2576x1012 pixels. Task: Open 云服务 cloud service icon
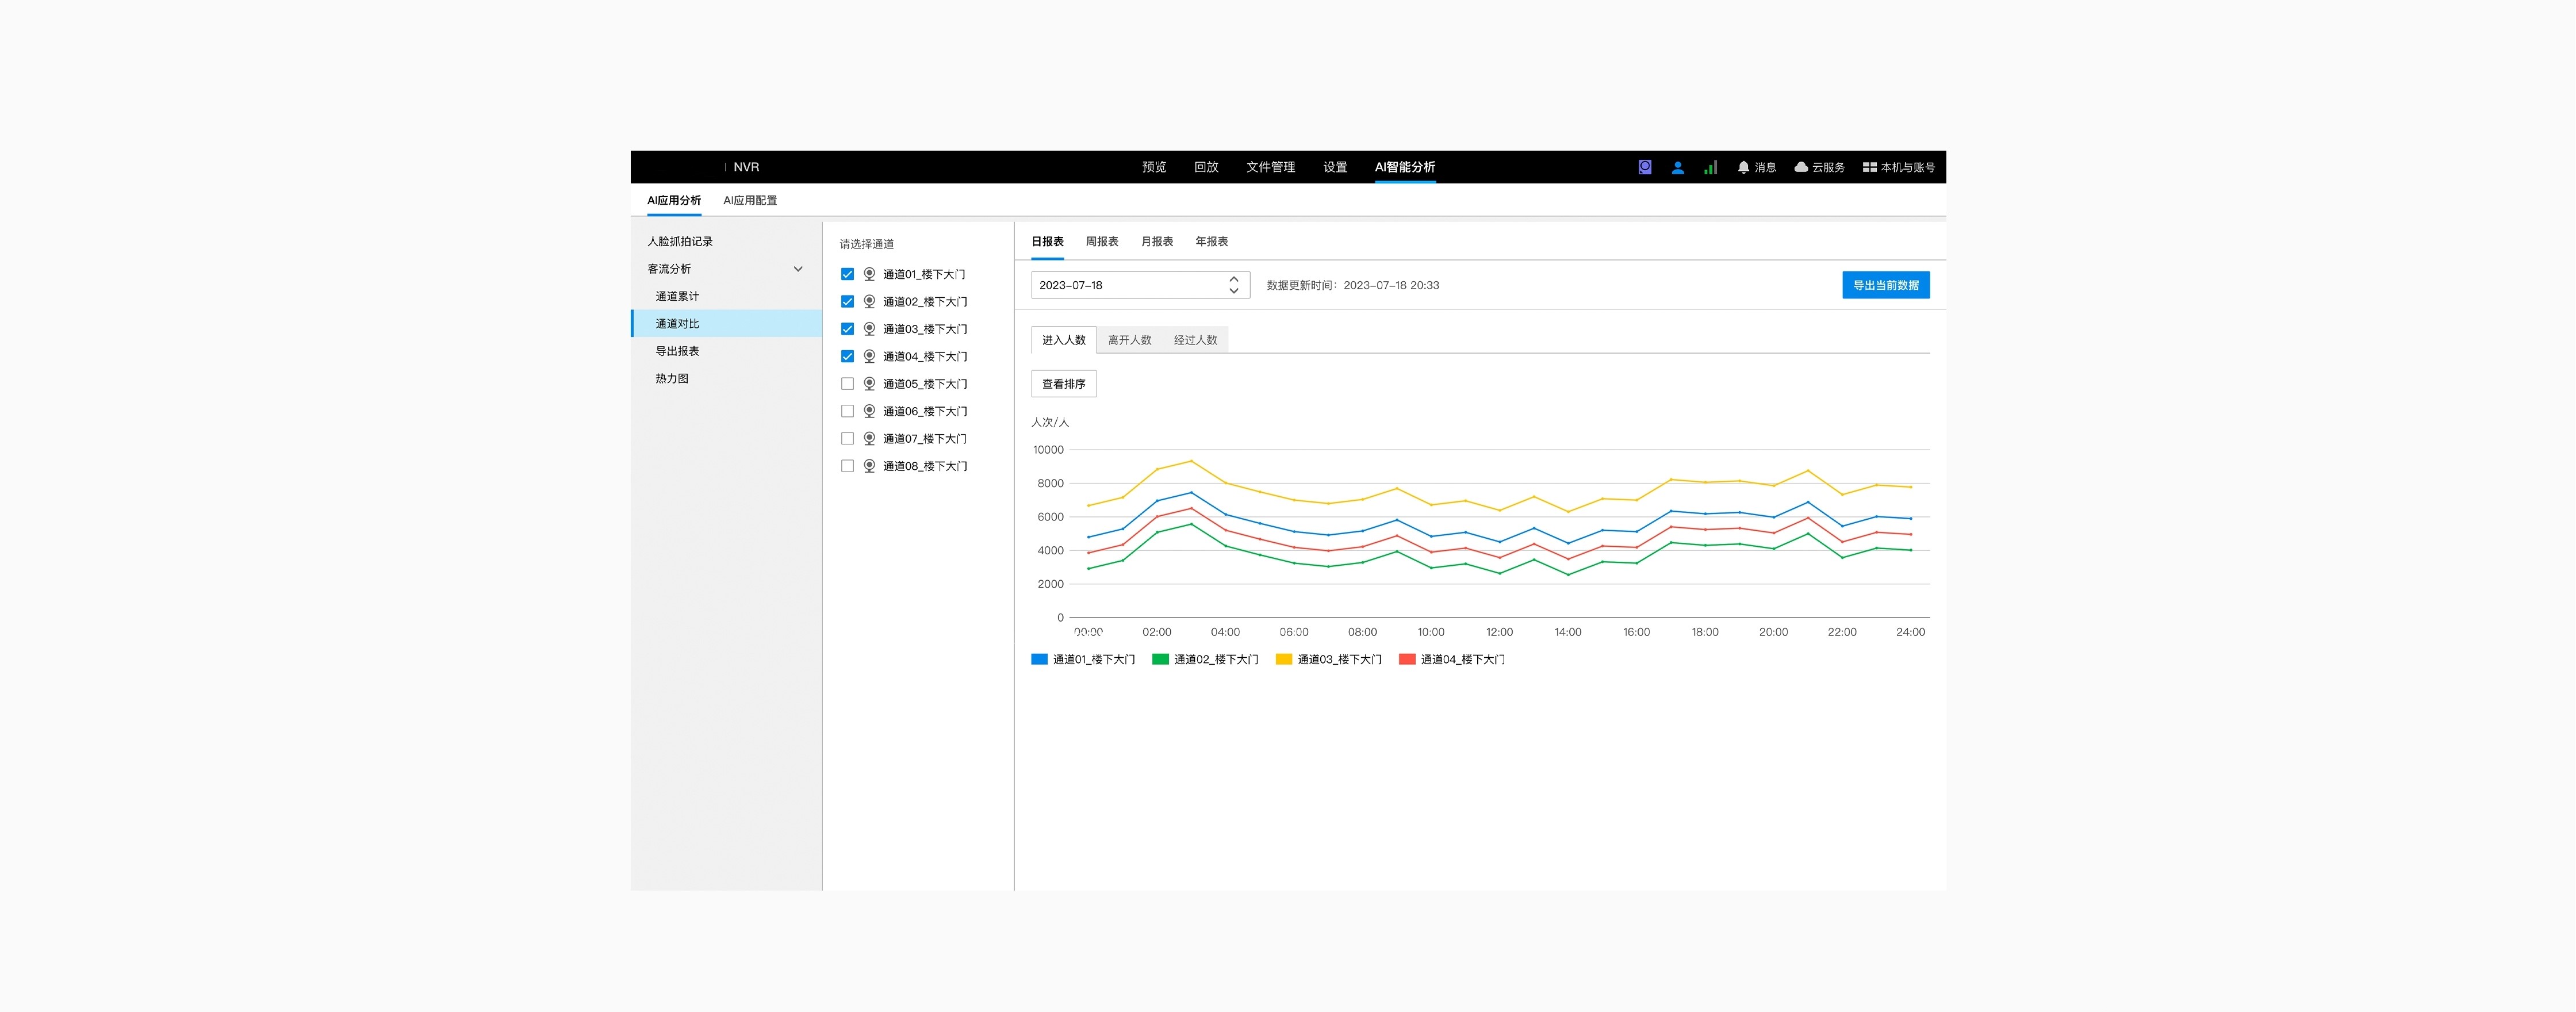tap(1801, 167)
